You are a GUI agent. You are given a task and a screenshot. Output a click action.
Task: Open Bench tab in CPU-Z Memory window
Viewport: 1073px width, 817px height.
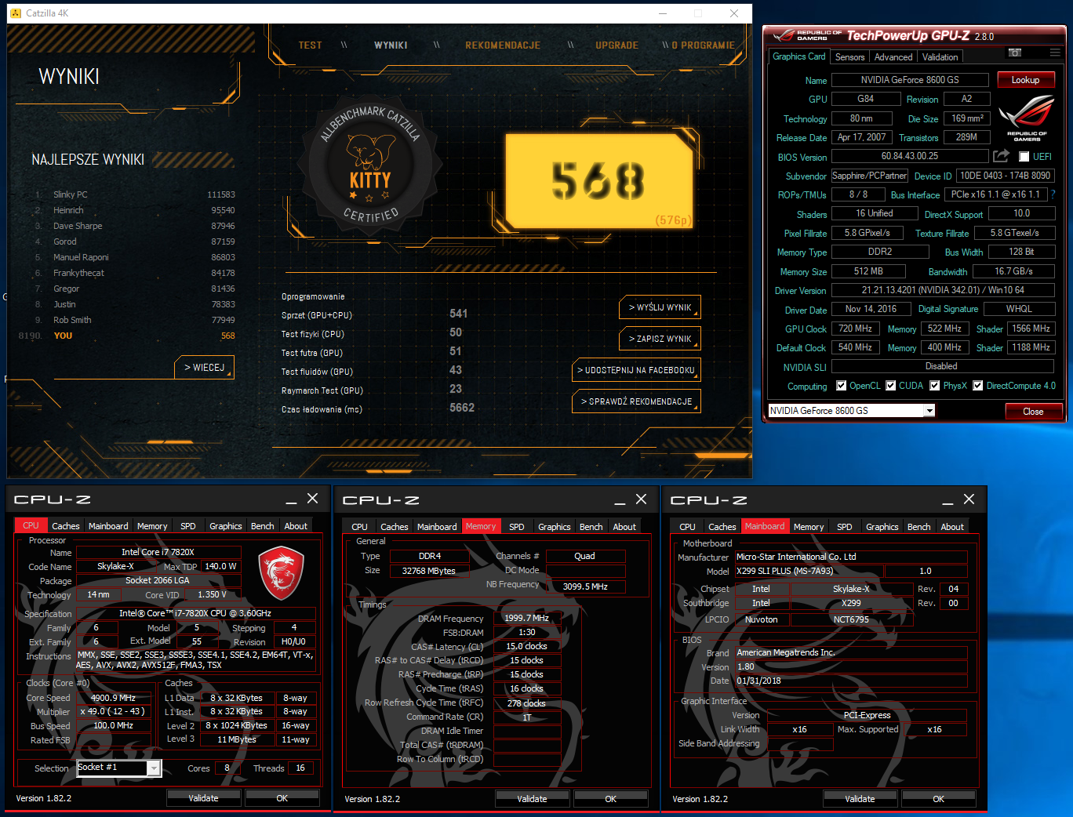591,527
